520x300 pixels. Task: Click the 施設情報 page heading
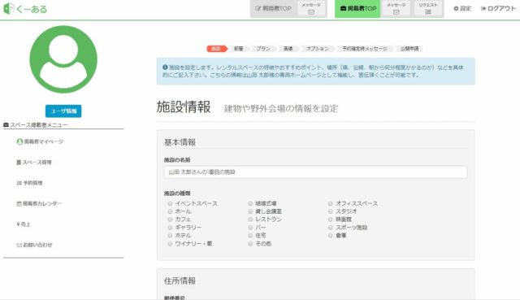pyautogui.click(x=184, y=107)
